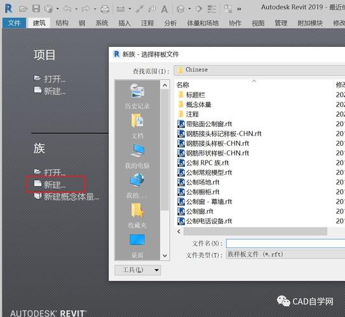Expand the quick access toolbar overflow chevrons
The height and width of the screenshot is (317, 345).
tap(239, 9)
